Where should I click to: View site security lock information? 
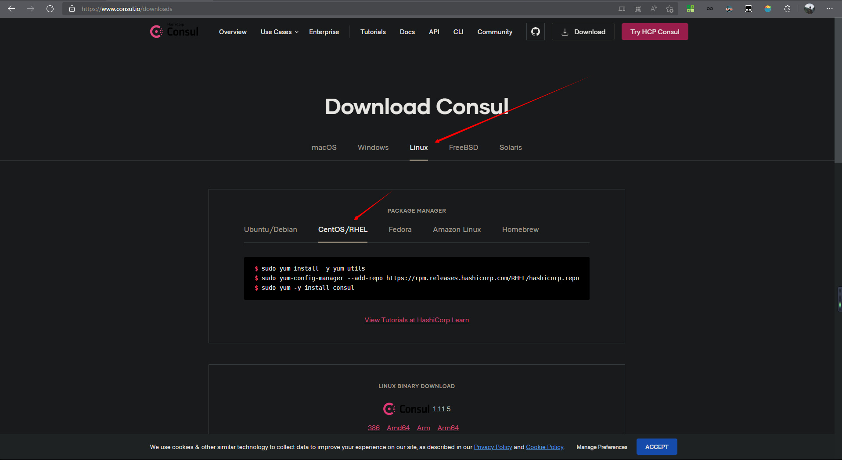point(72,9)
